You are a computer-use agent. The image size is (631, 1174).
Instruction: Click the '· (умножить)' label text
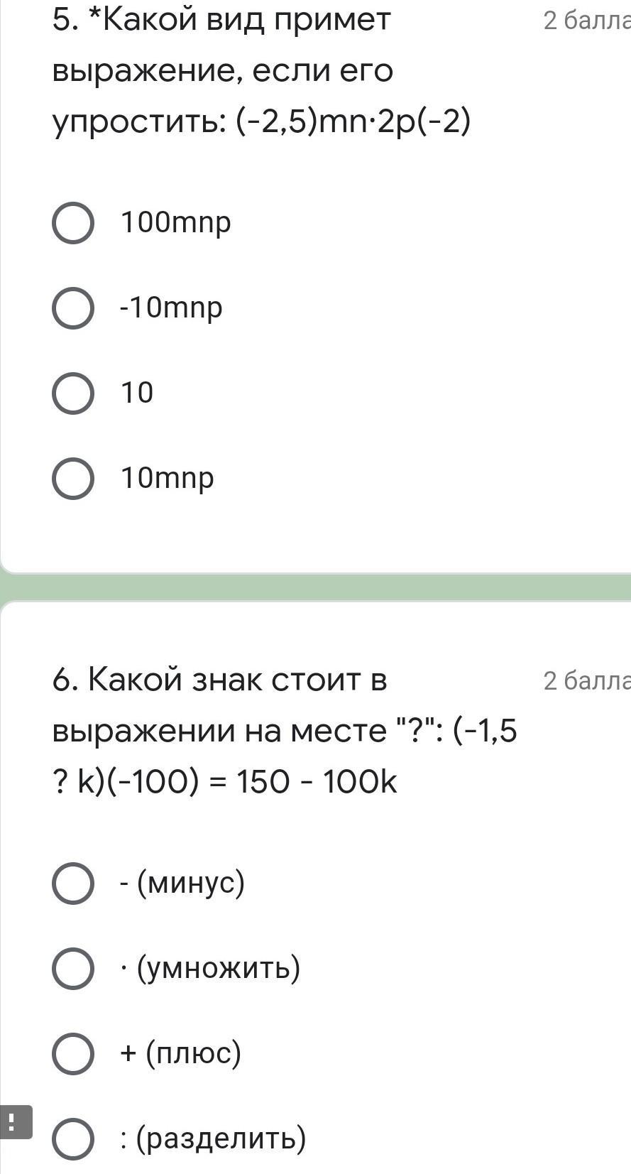click(x=210, y=968)
